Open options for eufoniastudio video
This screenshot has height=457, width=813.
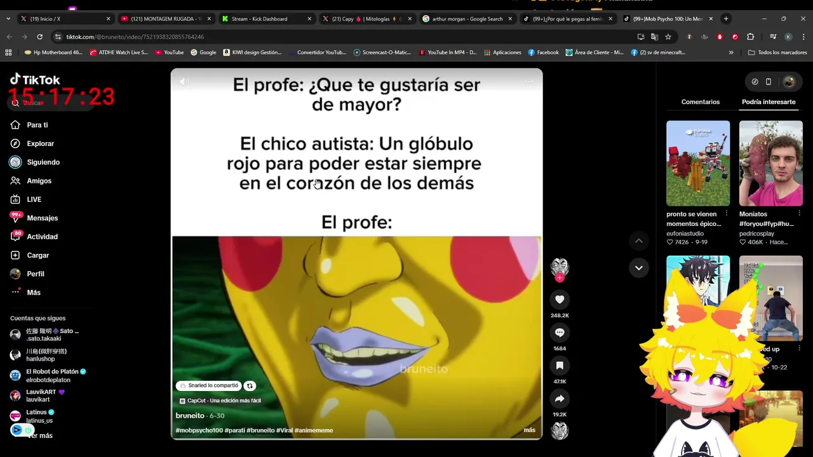tap(727, 214)
